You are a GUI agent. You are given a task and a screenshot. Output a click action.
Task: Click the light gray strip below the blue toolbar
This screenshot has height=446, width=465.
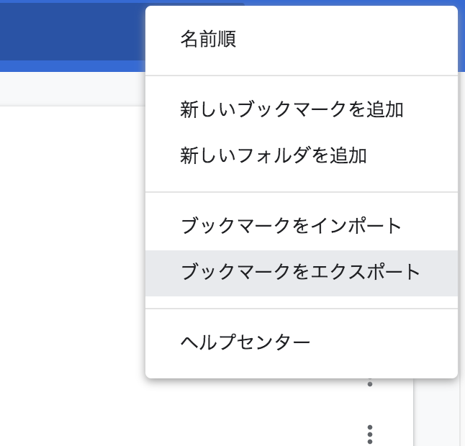coord(73,88)
